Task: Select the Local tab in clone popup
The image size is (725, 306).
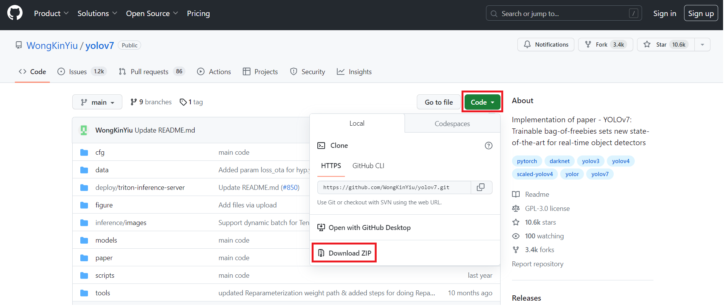Action: click(x=357, y=123)
